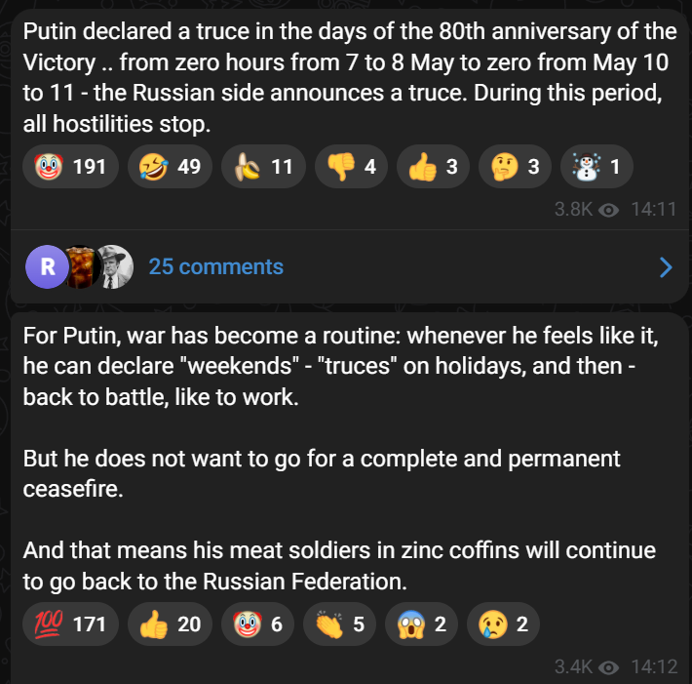The height and width of the screenshot is (684, 692).
Task: Open the 25 comments thread
Action: (215, 266)
